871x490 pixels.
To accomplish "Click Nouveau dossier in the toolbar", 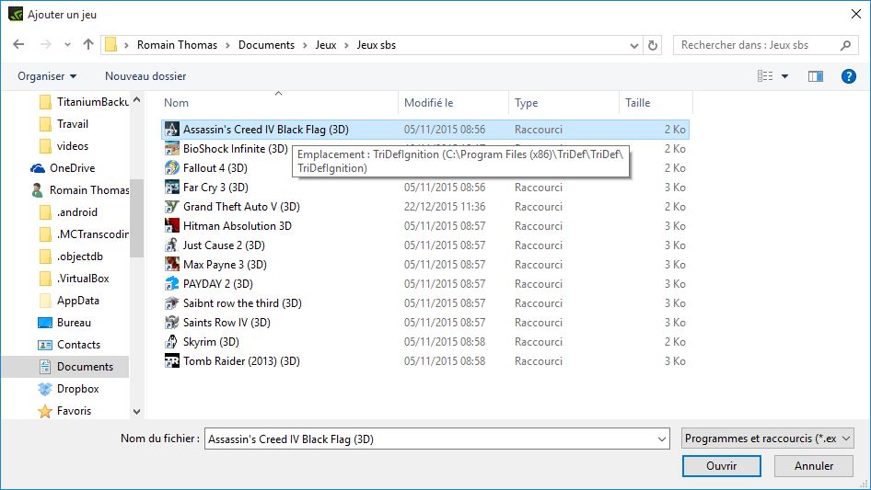I will click(145, 76).
